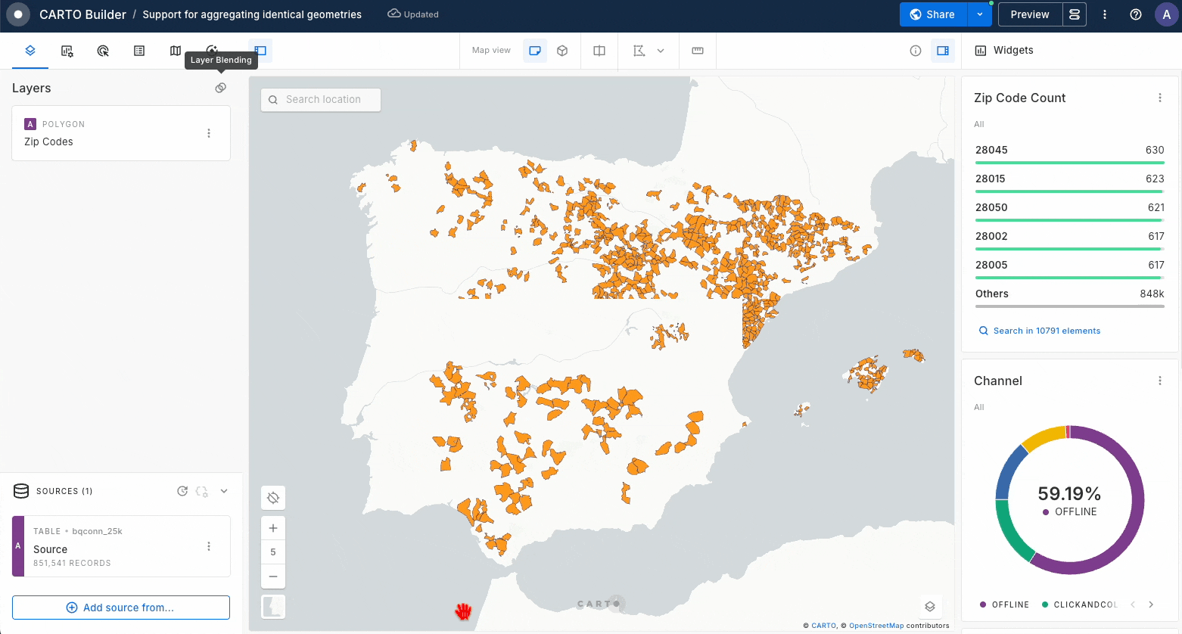Open the basemap thumbnail selector
The width and height of the screenshot is (1182, 634).
[x=273, y=606]
